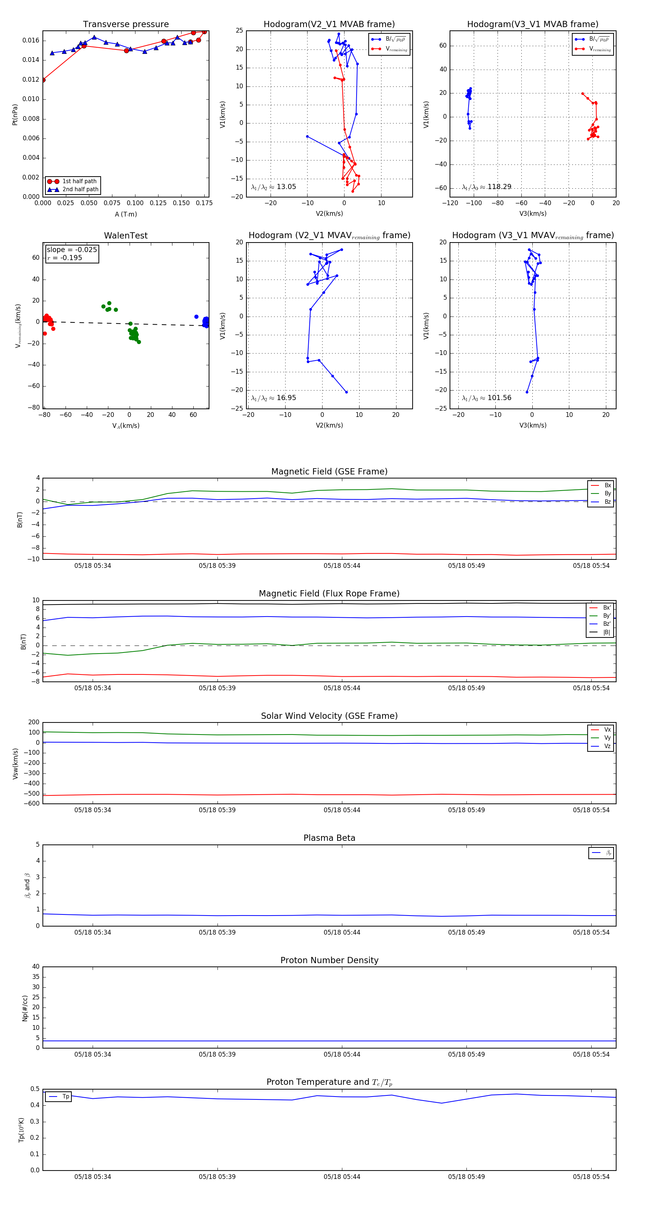Click "05/18 05:39" tick under Flux Rope Frame plot

(x=217, y=688)
